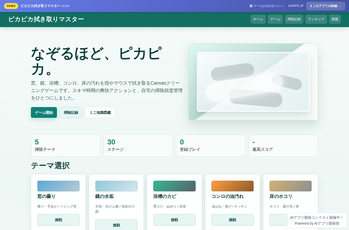Image resolution: width=349 pixels, height=230 pixels.
Task: Click the コンロの油汚れ card title
Action: tap(228, 196)
